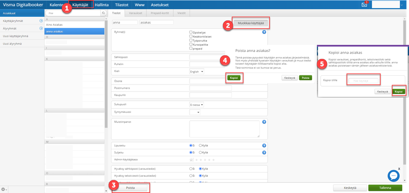Tick the prepaid group checkbox
This screenshot has height=193, width=409.
pyautogui.click(x=191, y=48)
